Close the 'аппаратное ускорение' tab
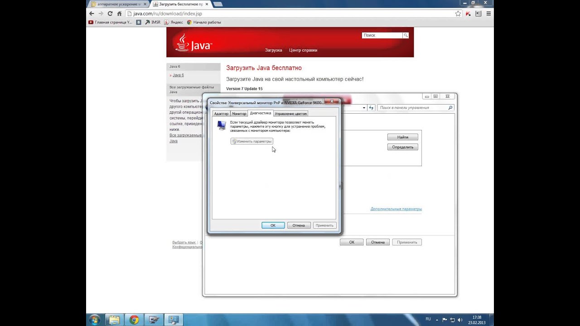This screenshot has width=580, height=326. tap(145, 4)
